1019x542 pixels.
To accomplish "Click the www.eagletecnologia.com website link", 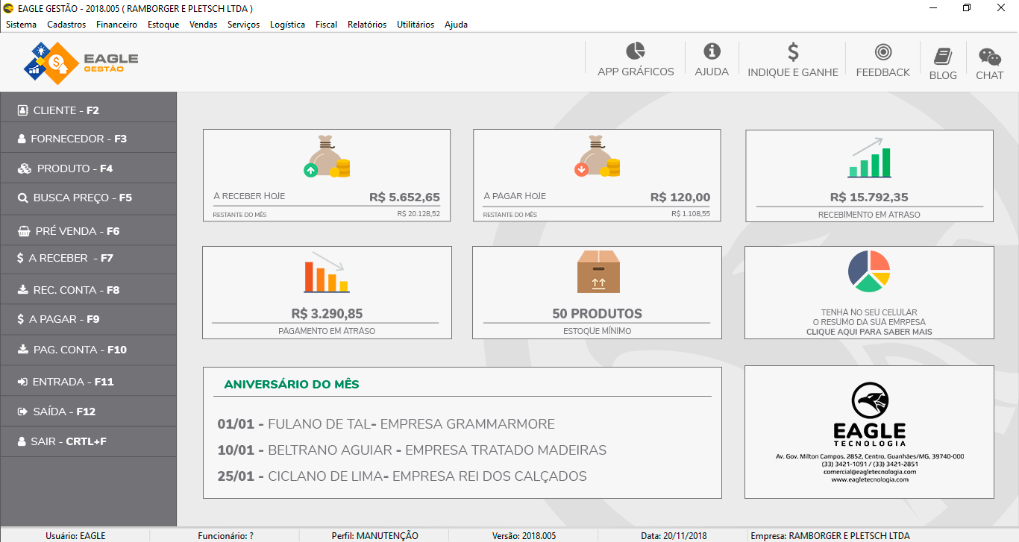I will click(870, 479).
